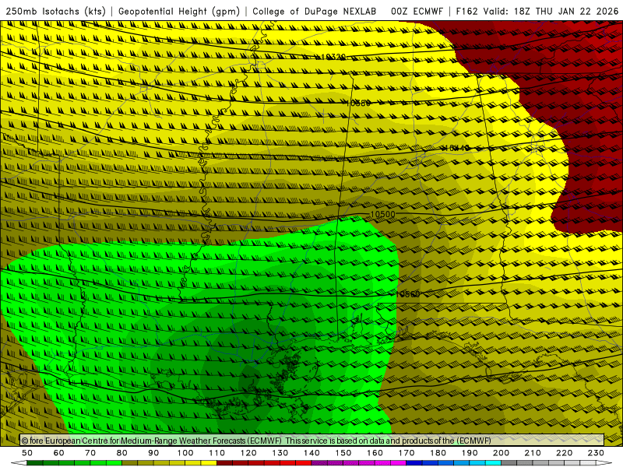Click the '250mb Isotachs (kts)' title text
The image size is (623, 467).
tap(55, 12)
